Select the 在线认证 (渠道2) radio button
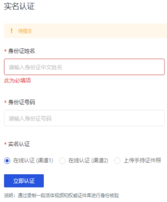The height and width of the screenshot is (202, 167). 62,160
